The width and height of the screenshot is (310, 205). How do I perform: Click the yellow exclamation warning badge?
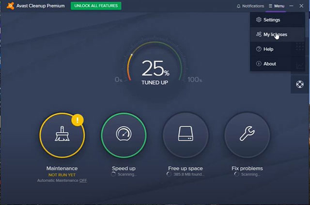click(x=77, y=120)
